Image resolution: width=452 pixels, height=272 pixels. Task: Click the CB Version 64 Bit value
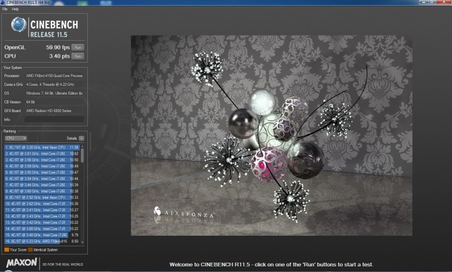pos(30,102)
